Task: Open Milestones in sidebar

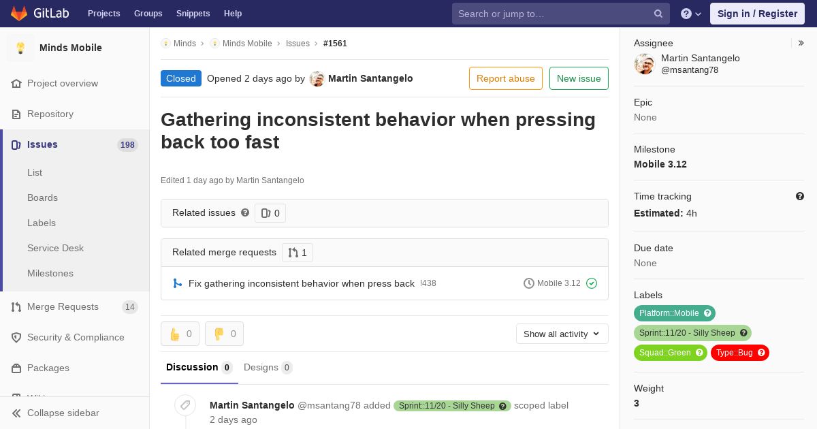Action: point(50,273)
